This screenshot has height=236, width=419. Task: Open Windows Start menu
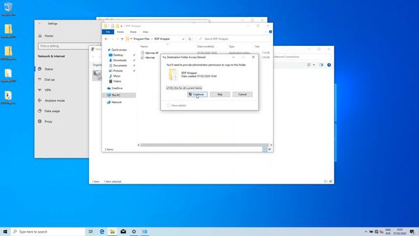pos(5,231)
